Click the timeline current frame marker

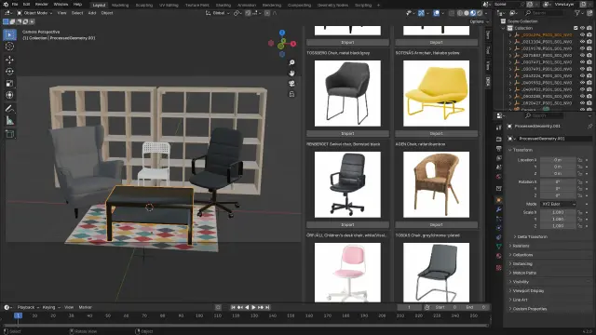pos(18,315)
